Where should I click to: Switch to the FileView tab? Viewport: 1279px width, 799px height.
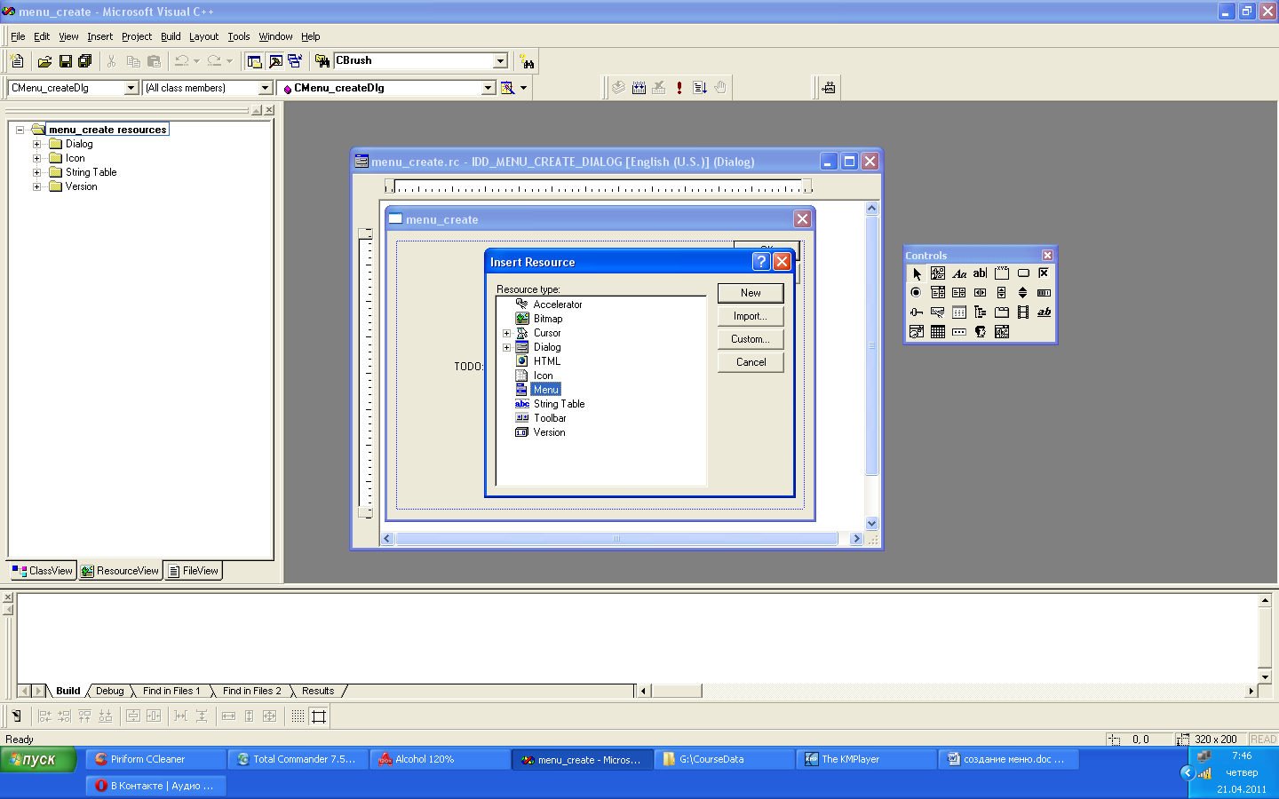pyautogui.click(x=193, y=571)
